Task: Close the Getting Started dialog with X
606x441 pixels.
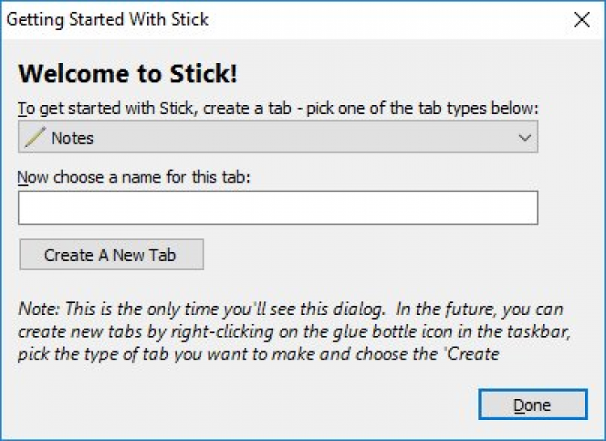Action: [582, 19]
